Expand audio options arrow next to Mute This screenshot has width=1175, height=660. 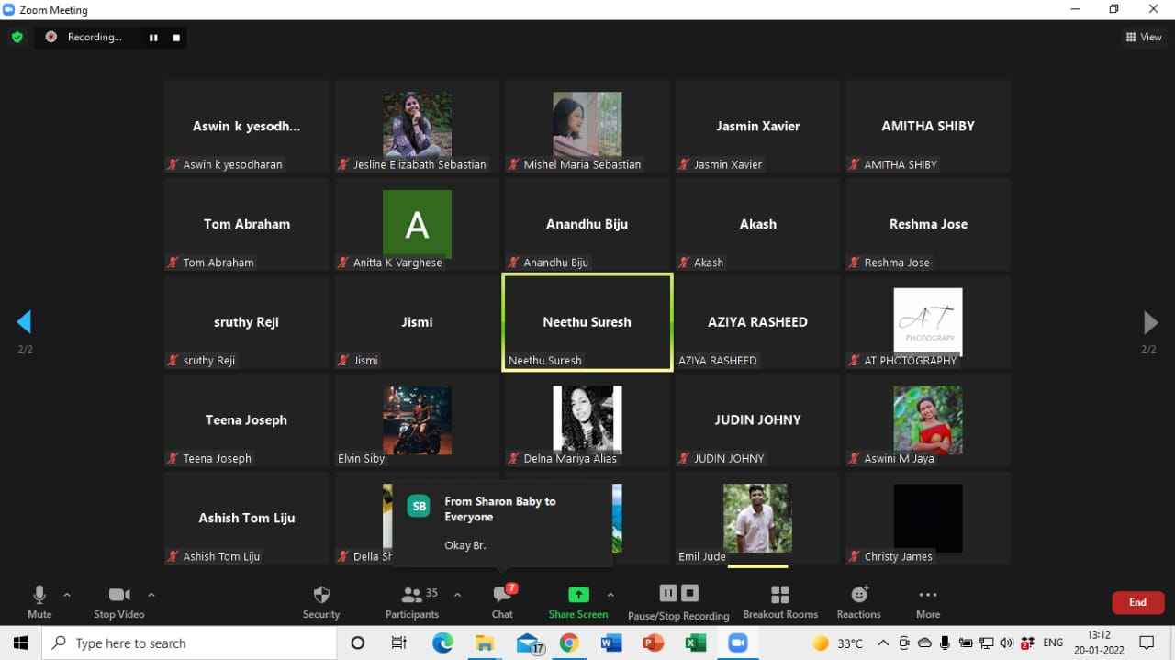point(67,595)
